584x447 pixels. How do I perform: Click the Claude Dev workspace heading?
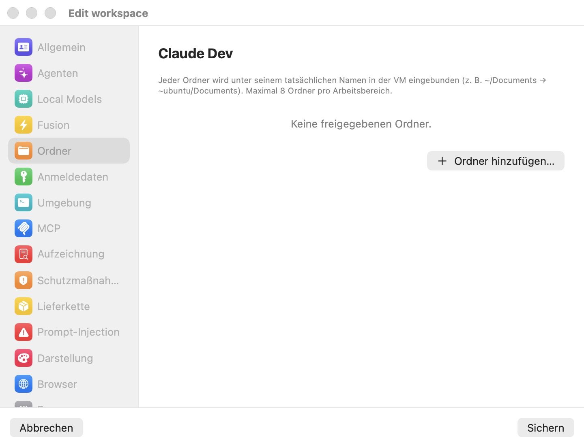[195, 53]
